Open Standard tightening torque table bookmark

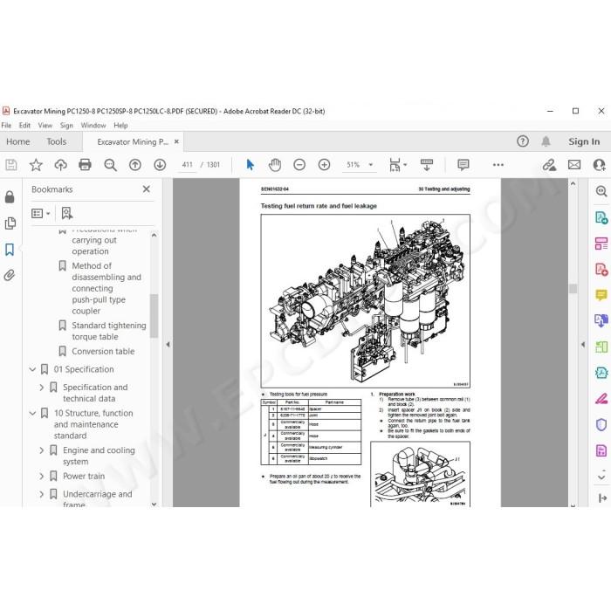point(109,331)
